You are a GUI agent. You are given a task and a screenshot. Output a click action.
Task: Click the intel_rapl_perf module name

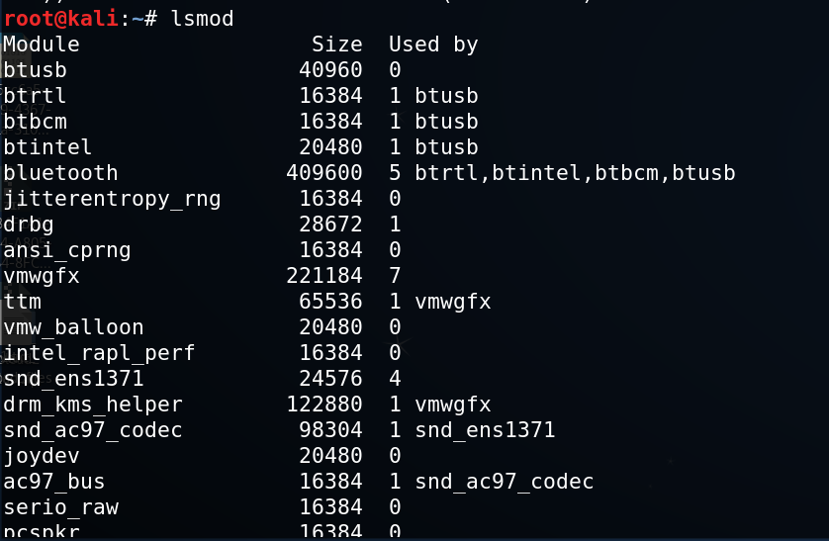coord(99,353)
